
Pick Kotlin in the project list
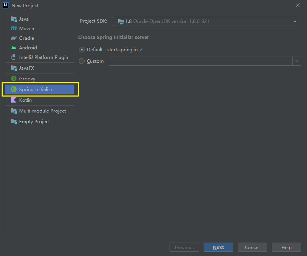tap(39, 100)
